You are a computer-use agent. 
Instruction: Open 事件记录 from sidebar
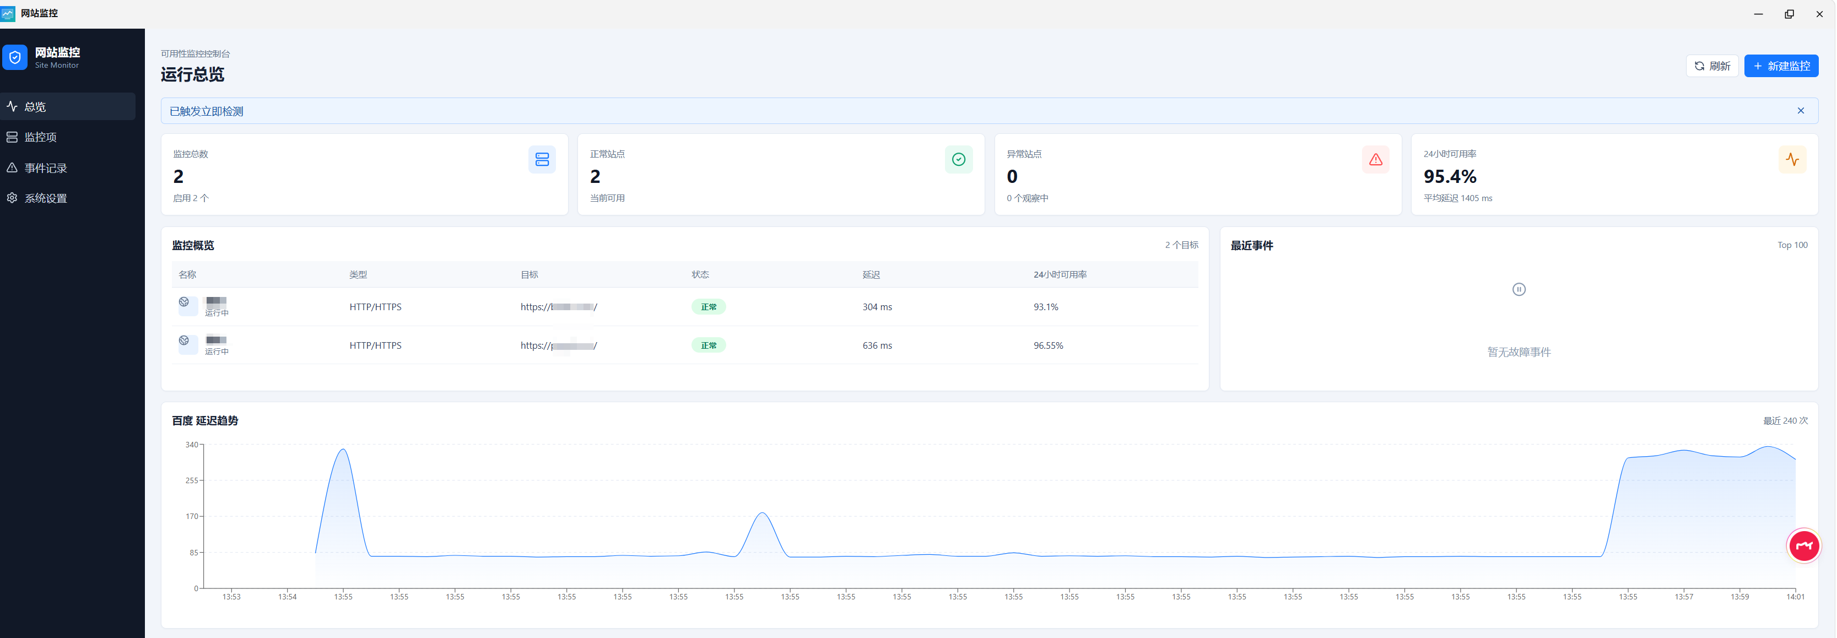click(x=68, y=167)
